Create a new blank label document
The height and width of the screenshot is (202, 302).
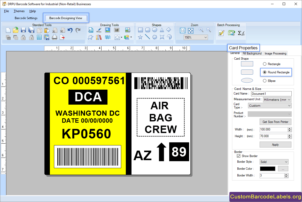[x=8, y=30]
